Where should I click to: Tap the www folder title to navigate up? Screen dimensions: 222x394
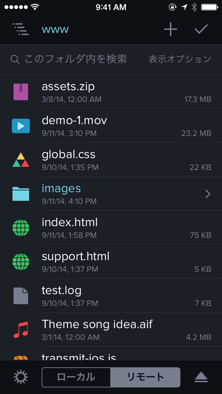point(55,29)
